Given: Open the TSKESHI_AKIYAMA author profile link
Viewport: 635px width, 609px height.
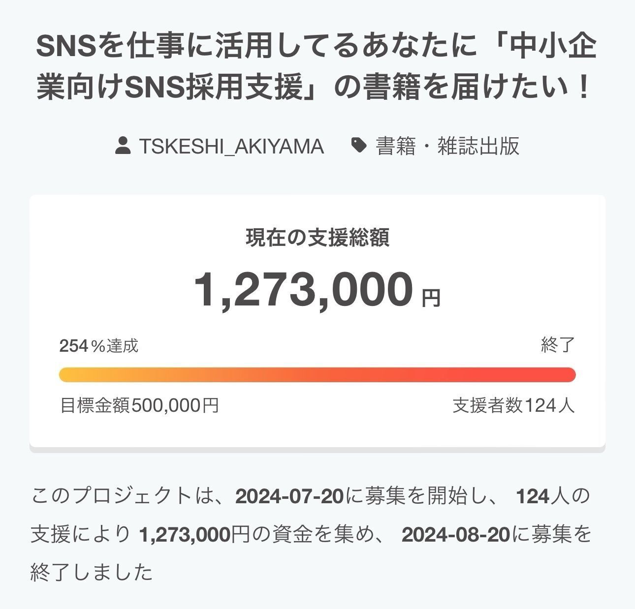Looking at the screenshot, I should (x=231, y=146).
